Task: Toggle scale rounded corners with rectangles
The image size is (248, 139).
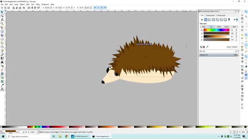Action: point(98,8)
